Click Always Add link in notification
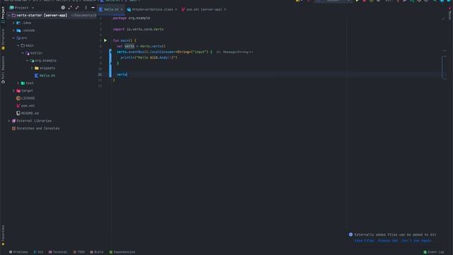453x255 pixels. pyautogui.click(x=388, y=241)
